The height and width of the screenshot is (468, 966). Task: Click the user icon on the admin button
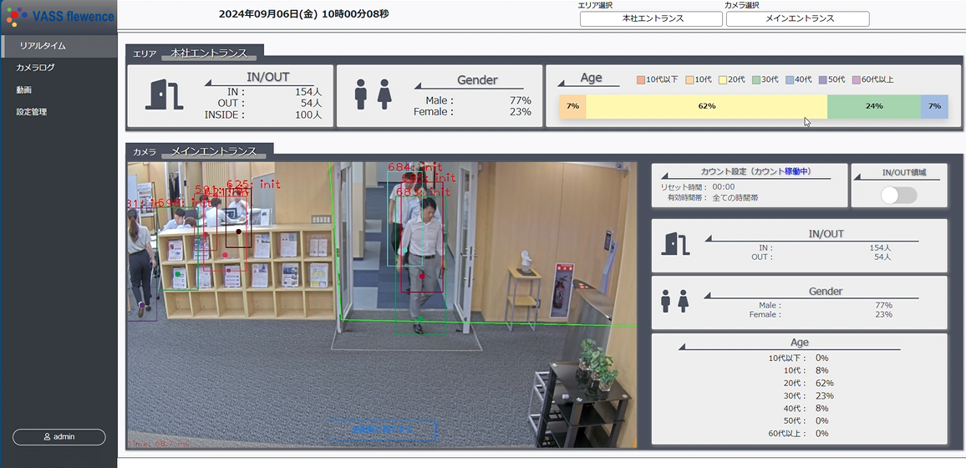point(47,436)
